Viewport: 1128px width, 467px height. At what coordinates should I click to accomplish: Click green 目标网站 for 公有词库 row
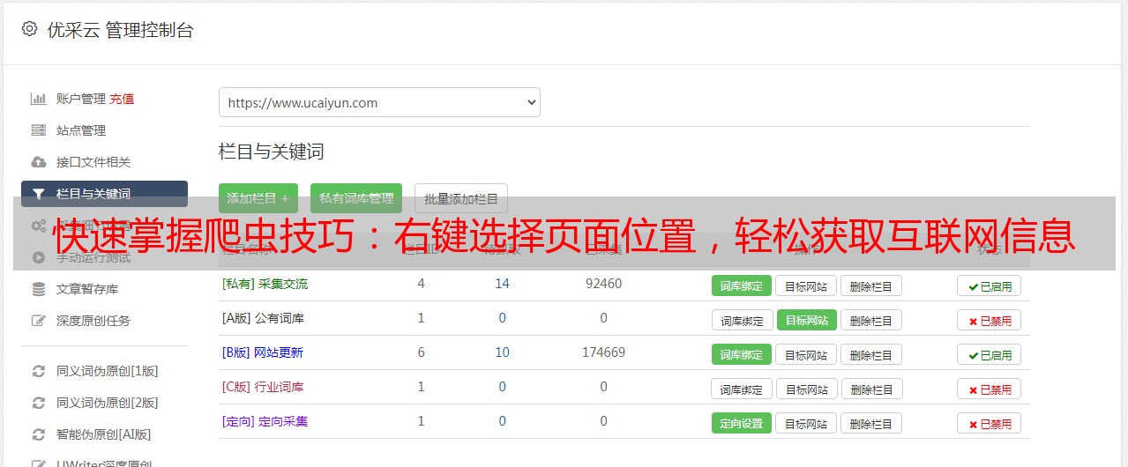click(806, 320)
